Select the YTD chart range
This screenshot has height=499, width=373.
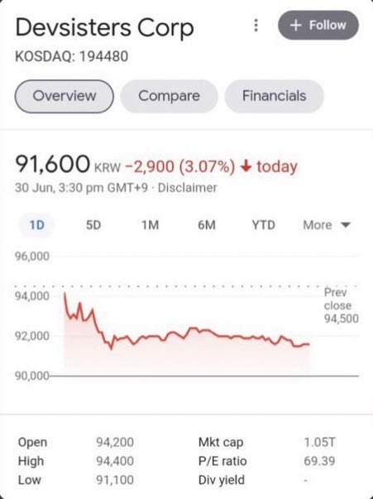(263, 225)
